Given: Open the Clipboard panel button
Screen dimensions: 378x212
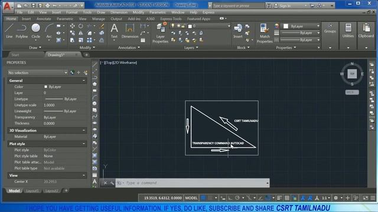Looking at the screenshot, I should 366,31.
